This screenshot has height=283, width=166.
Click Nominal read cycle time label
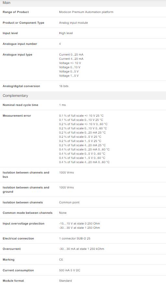(20, 105)
